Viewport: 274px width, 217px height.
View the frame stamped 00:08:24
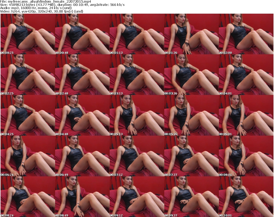[x=28, y=197]
